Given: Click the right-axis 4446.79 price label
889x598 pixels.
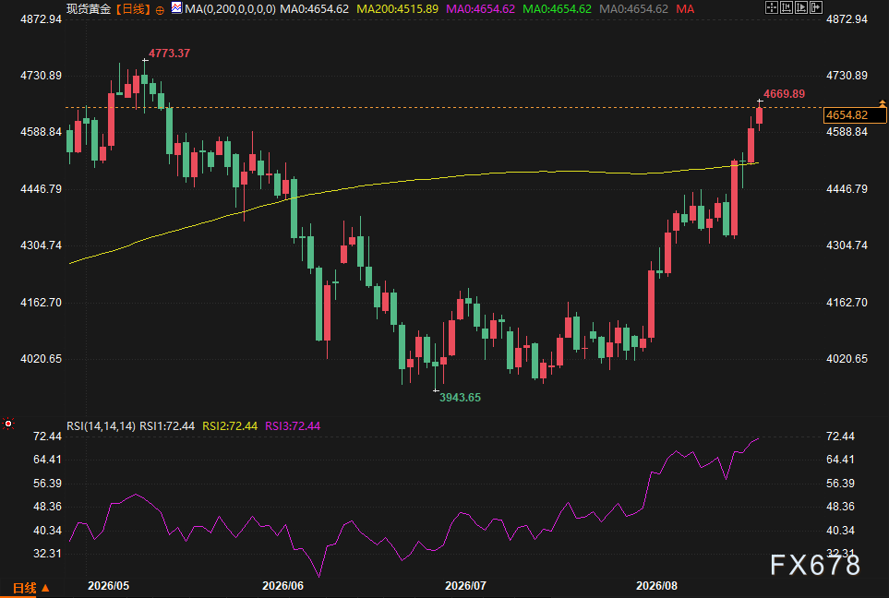Looking at the screenshot, I should (847, 189).
